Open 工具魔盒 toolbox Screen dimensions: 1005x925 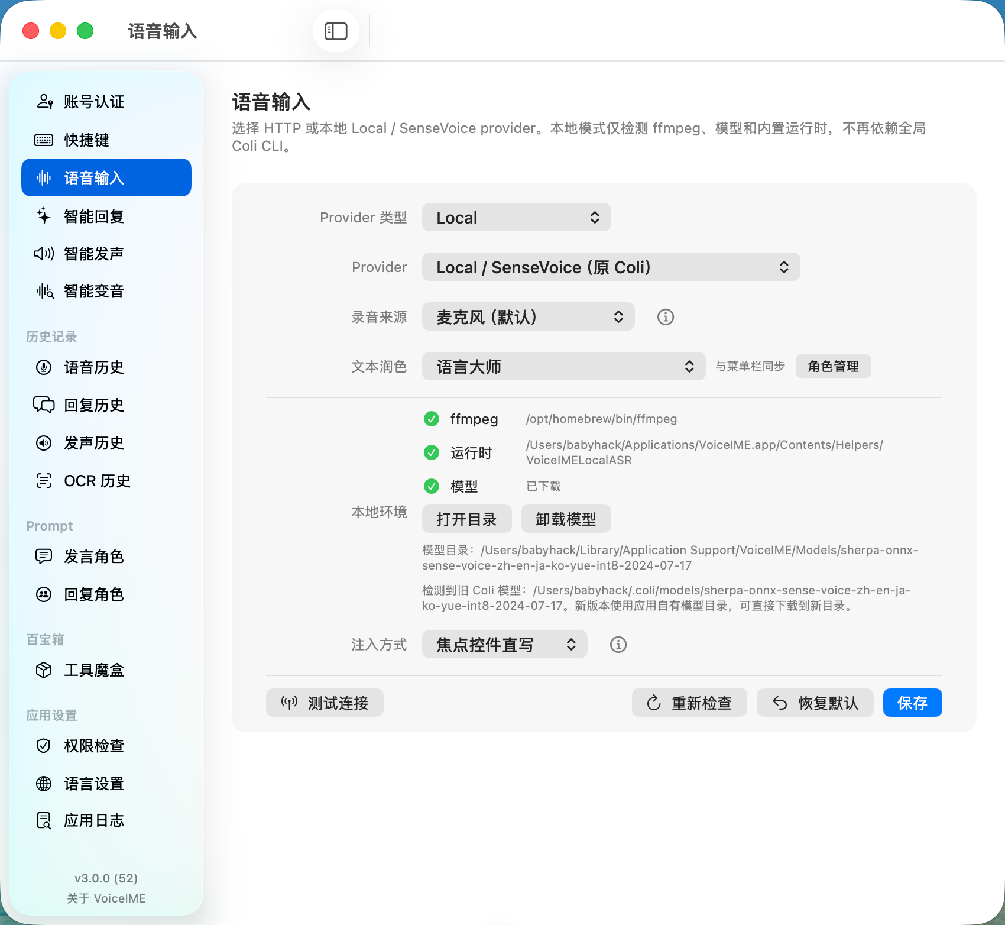[x=106, y=670]
